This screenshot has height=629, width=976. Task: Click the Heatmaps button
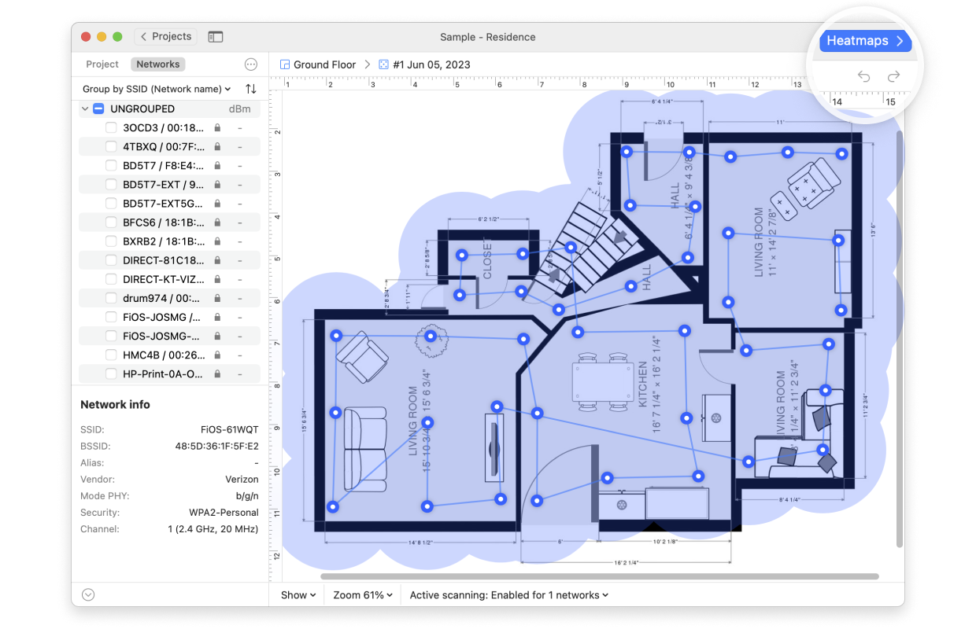[x=865, y=42]
